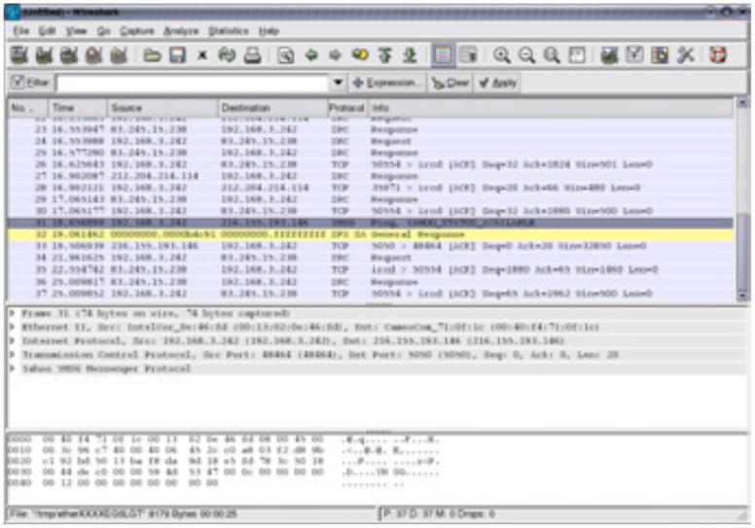Print packets using the printer icon
This screenshot has height=528, width=755.
(252, 56)
